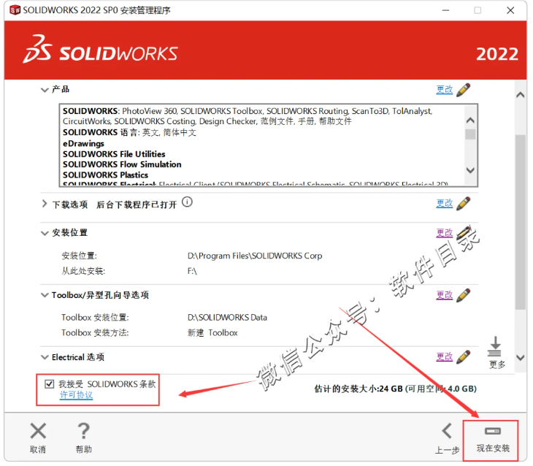Click the 取消 X icon
This screenshot has width=533, height=466.
point(38,431)
